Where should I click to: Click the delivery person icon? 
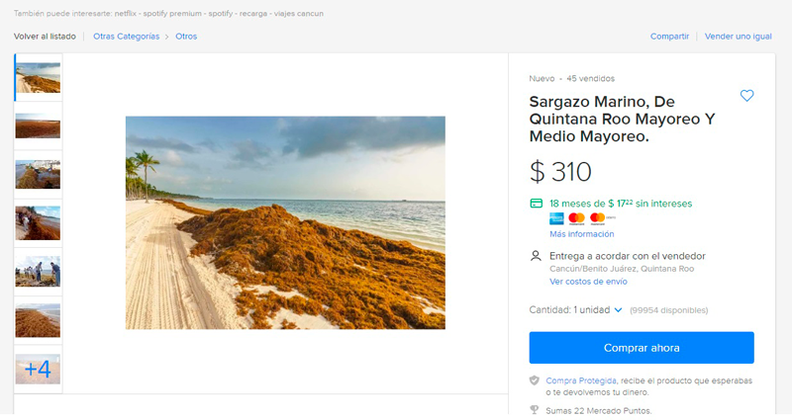pyautogui.click(x=536, y=256)
